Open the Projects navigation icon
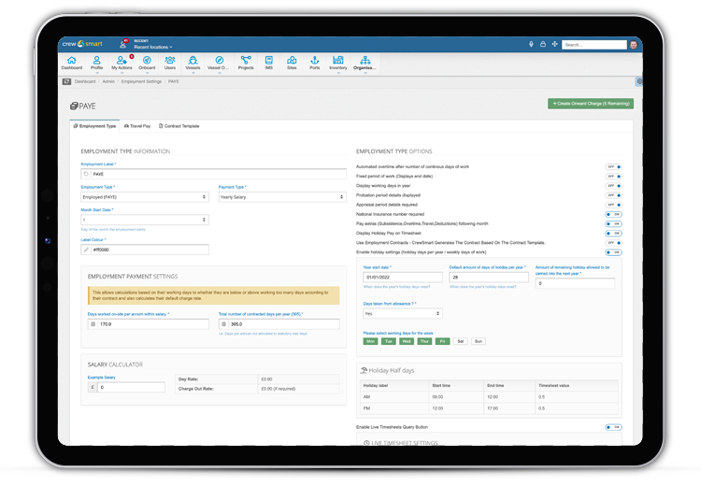The width and height of the screenshot is (701, 486). (x=246, y=62)
